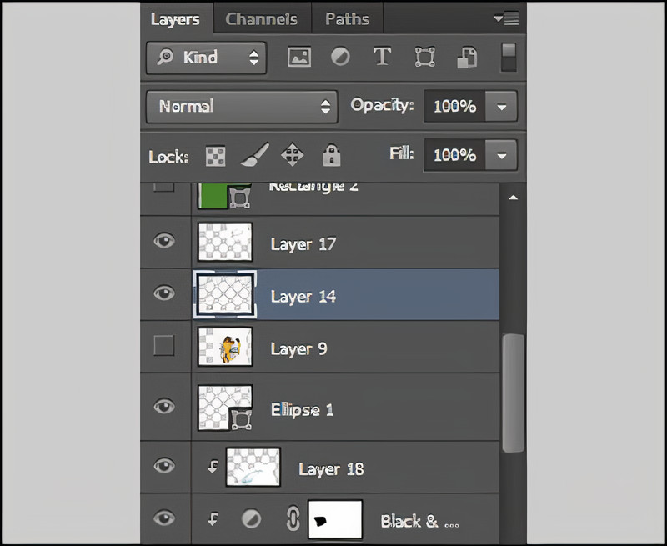Switch to the Paths tab
The width and height of the screenshot is (667, 546).
[347, 19]
